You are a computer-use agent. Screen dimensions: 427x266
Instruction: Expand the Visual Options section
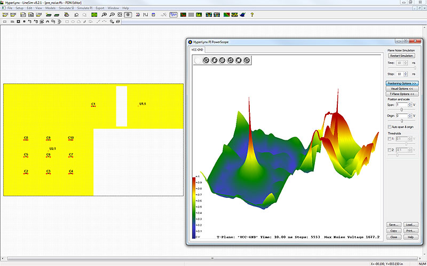pos(402,88)
